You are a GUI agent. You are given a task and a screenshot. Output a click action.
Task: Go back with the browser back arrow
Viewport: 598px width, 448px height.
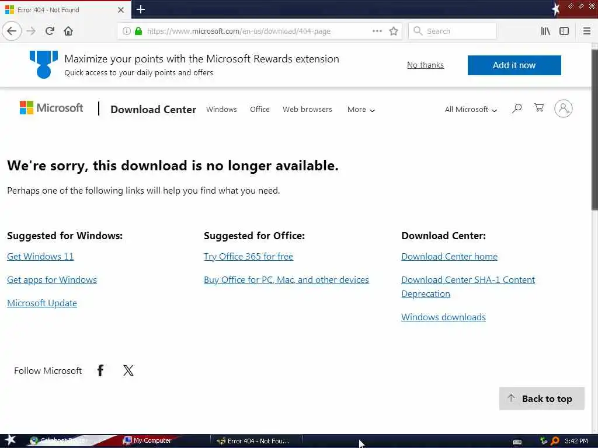(x=12, y=31)
